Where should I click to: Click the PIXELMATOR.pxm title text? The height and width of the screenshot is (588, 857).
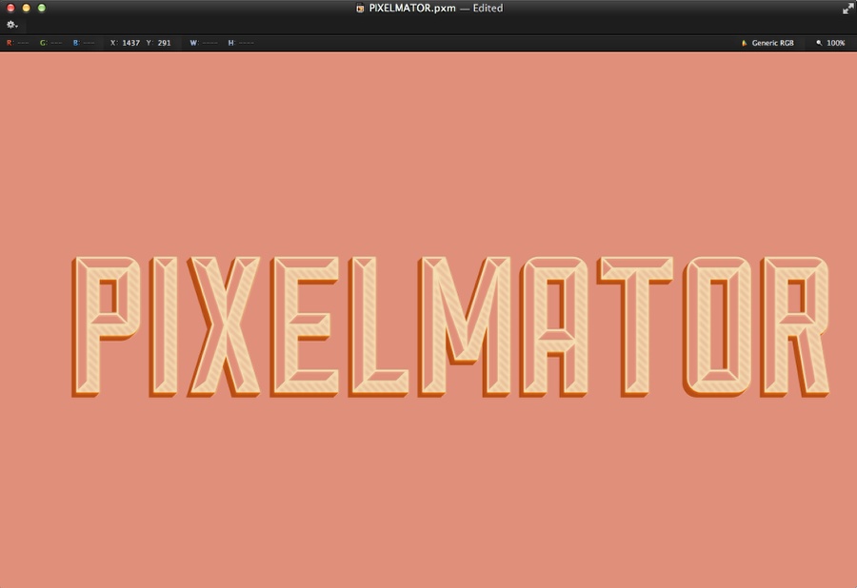coord(412,9)
